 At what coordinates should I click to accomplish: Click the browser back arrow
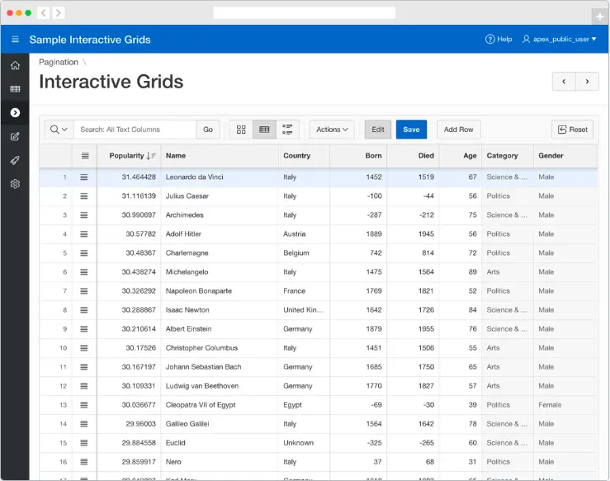[44, 13]
